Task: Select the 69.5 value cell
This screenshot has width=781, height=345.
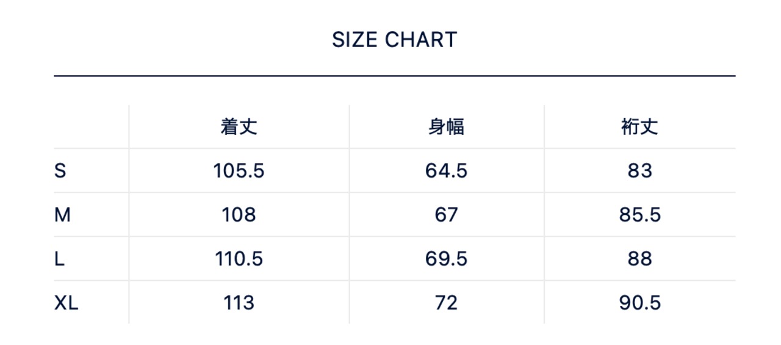Action: coord(446,259)
